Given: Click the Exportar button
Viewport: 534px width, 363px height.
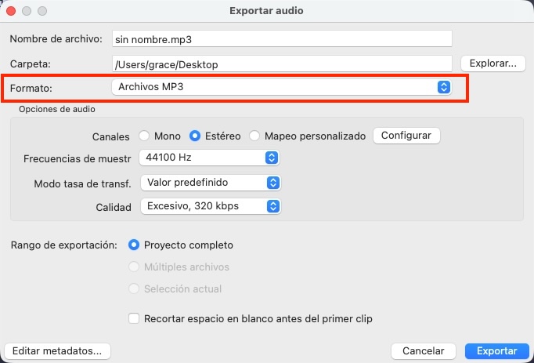Looking at the screenshot, I should [x=497, y=350].
